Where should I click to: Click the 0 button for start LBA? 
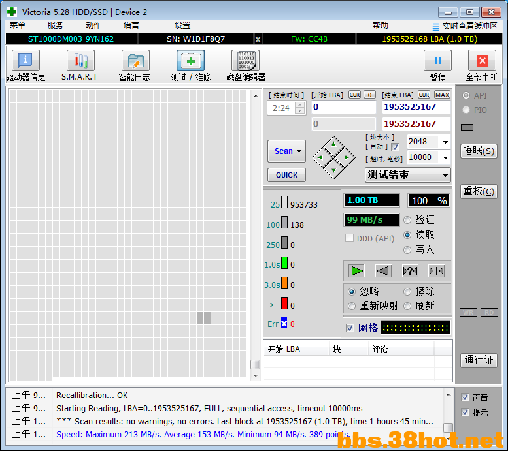click(x=369, y=95)
